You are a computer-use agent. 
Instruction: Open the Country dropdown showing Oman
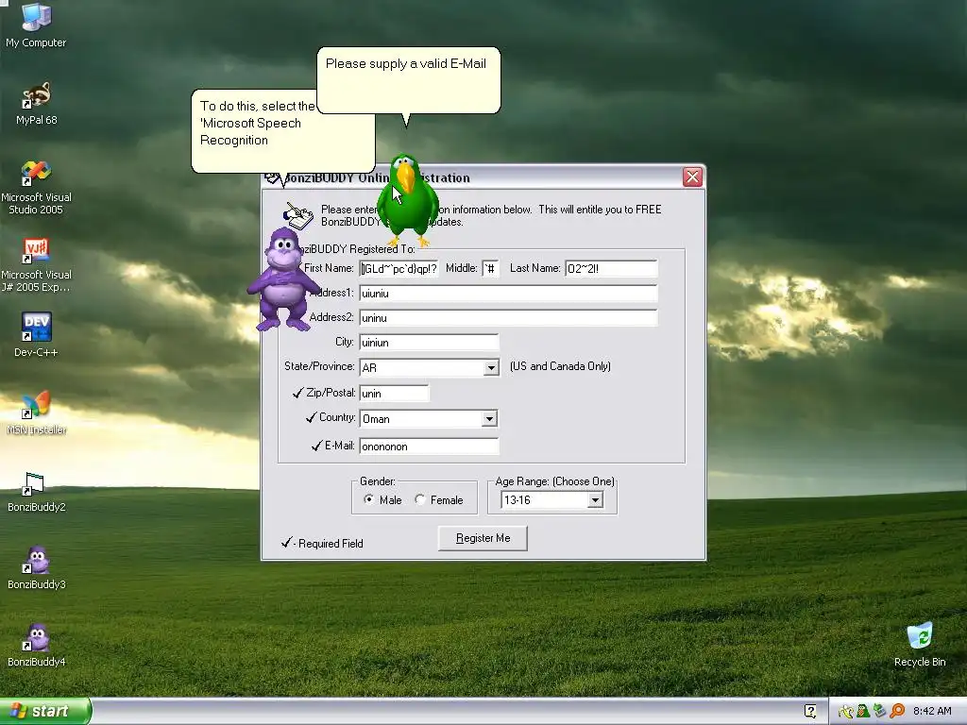tap(489, 418)
